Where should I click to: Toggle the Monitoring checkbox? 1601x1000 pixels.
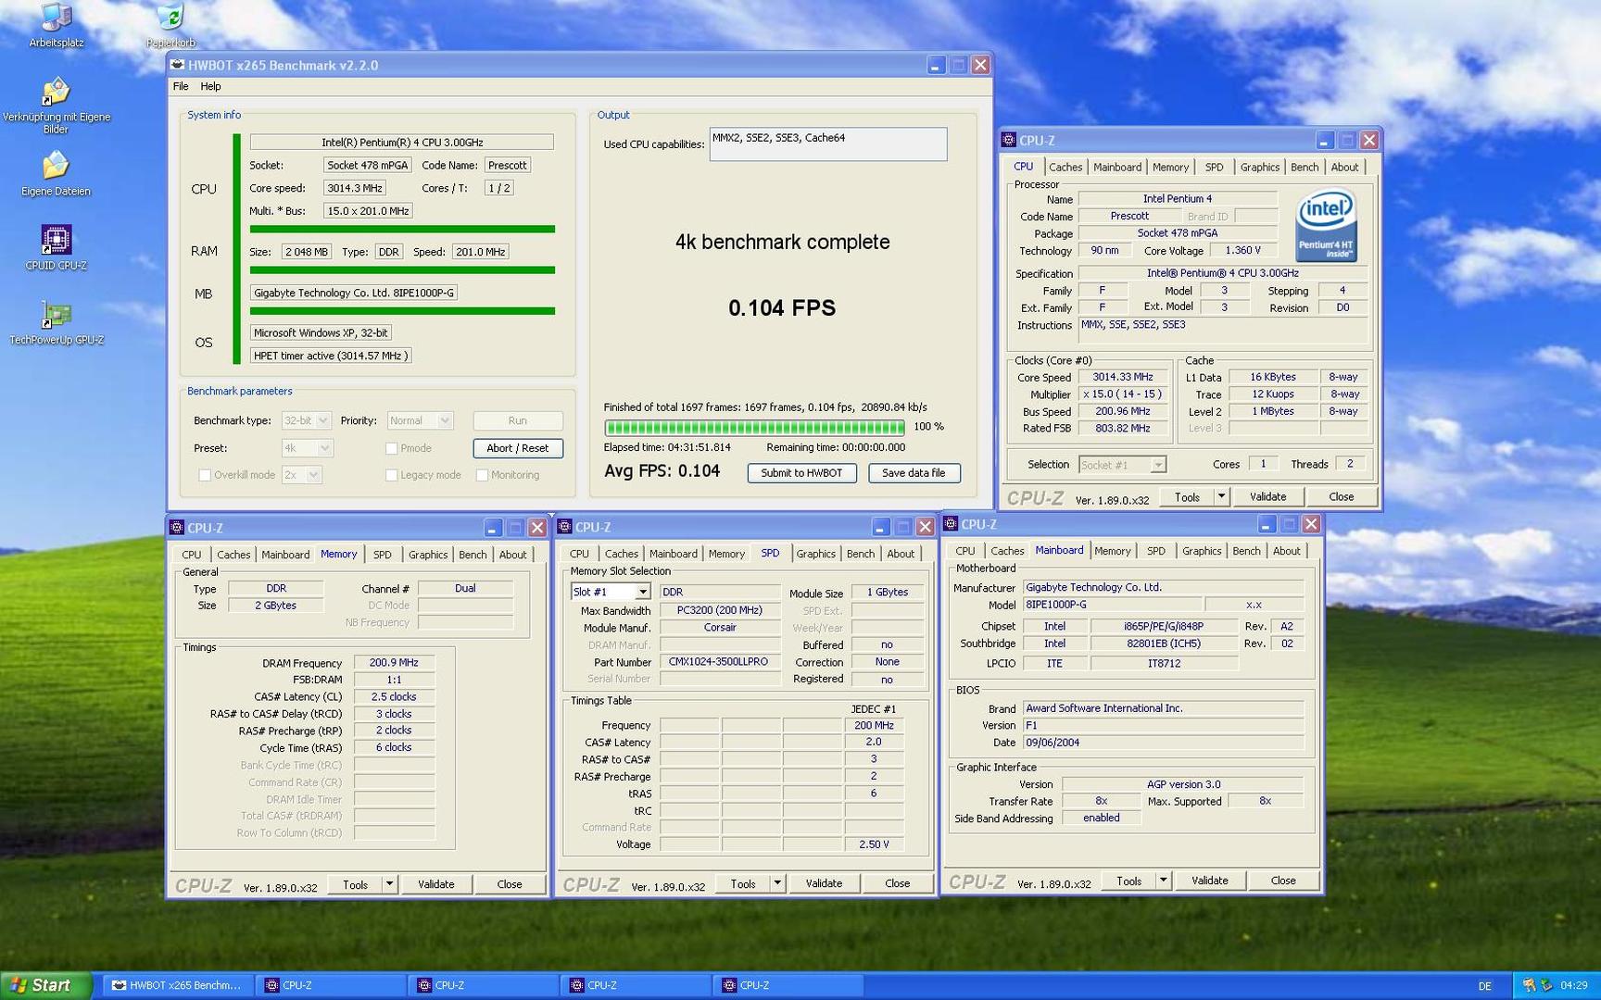[482, 475]
